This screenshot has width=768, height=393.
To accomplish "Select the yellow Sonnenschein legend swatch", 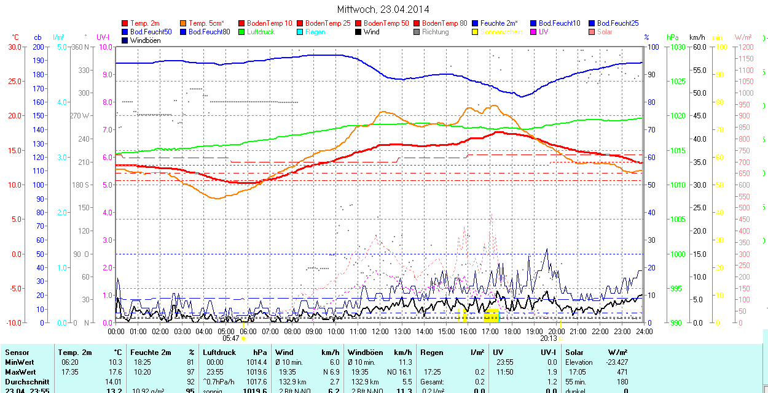I will coord(475,32).
